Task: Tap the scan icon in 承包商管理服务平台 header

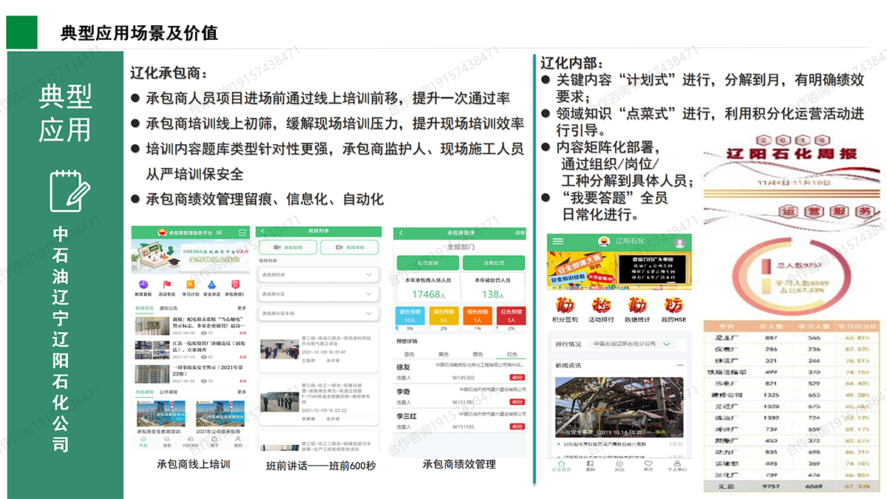Action: coord(242,232)
